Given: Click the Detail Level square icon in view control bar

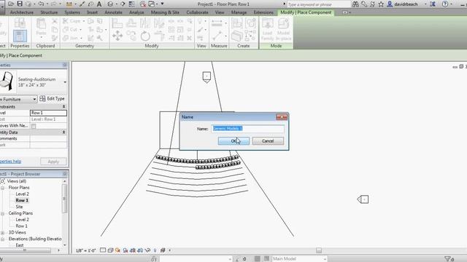Looking at the screenshot, I should (103, 250).
